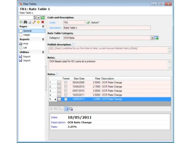Click the Import utility
This screenshot has height=143, width=191.
(x=27, y=61)
